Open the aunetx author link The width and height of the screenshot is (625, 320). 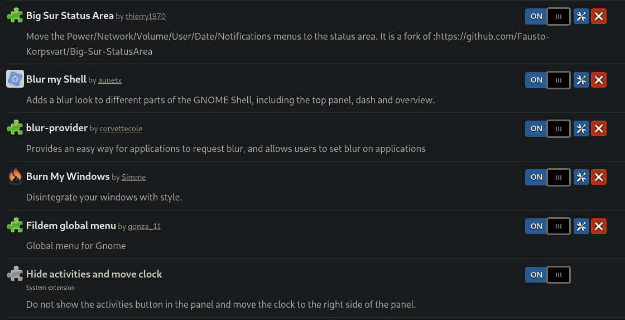110,80
